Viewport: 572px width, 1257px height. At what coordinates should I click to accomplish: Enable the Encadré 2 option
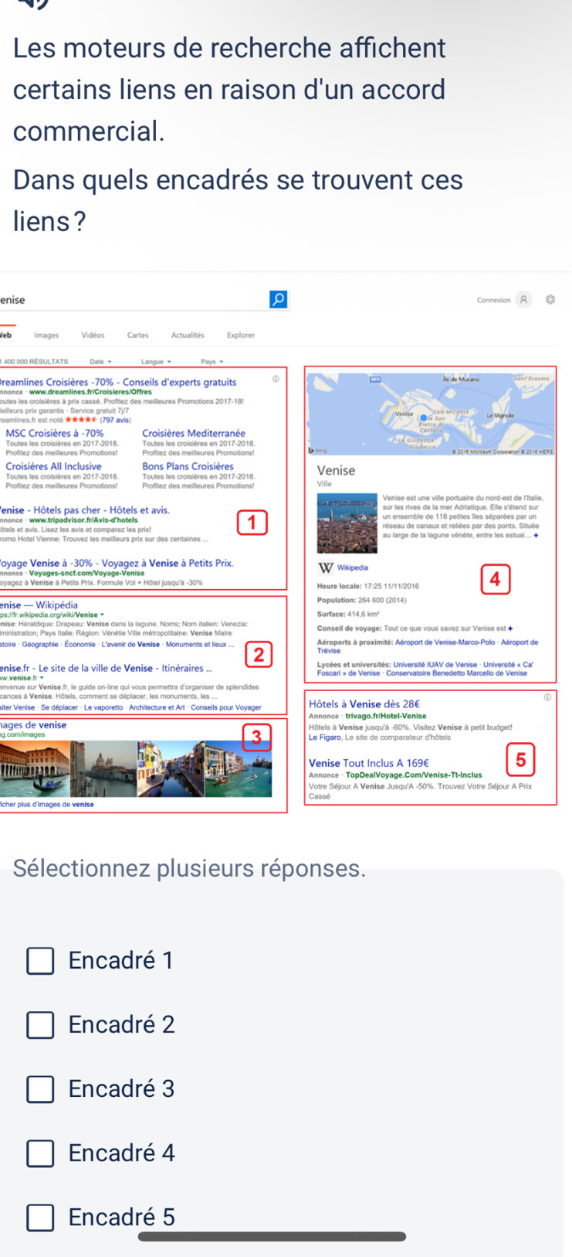pos(41,1025)
